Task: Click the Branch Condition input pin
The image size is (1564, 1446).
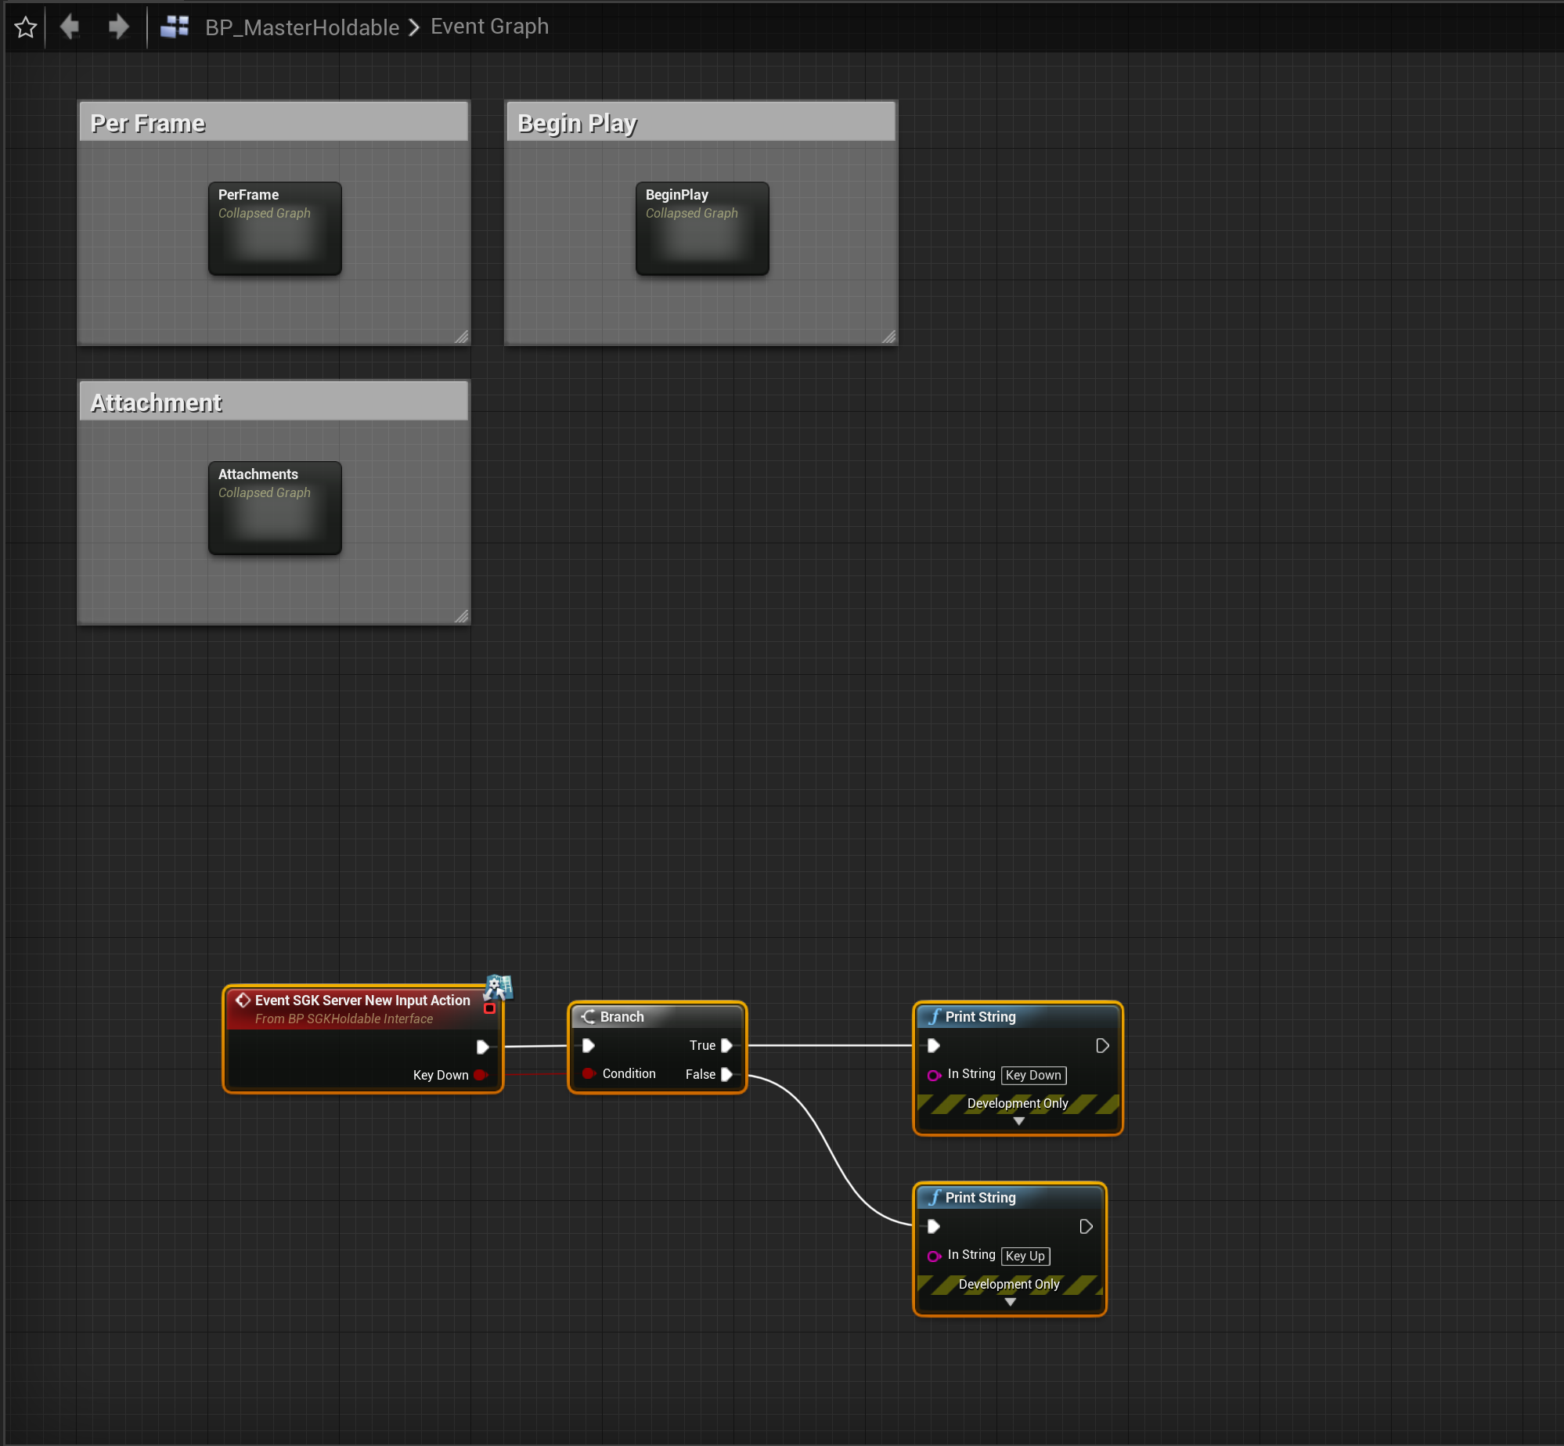Action: click(x=588, y=1073)
